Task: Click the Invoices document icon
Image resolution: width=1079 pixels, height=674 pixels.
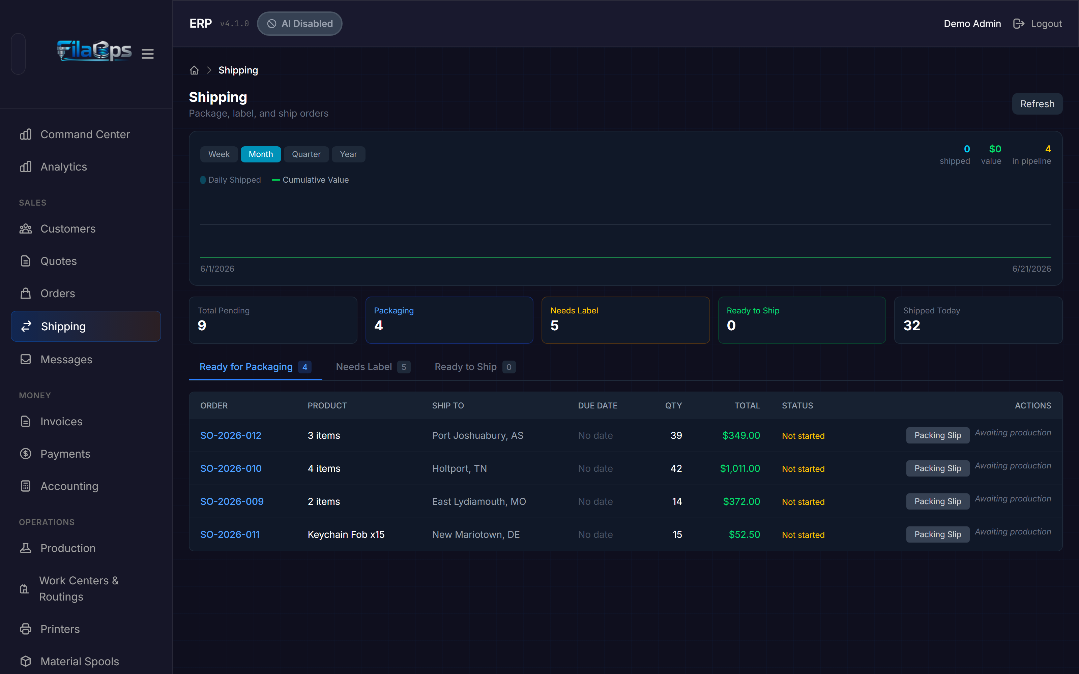Action: coord(26,421)
